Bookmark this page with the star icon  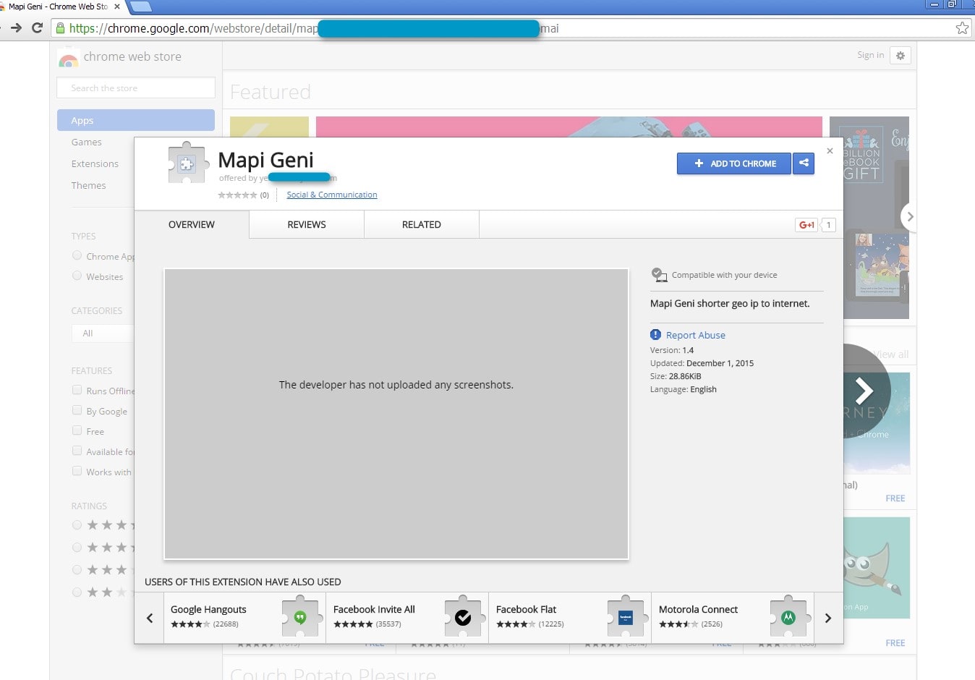pos(962,28)
